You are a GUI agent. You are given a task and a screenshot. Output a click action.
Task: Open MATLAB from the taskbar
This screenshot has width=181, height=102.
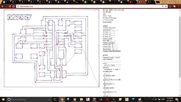(x=101, y=99)
